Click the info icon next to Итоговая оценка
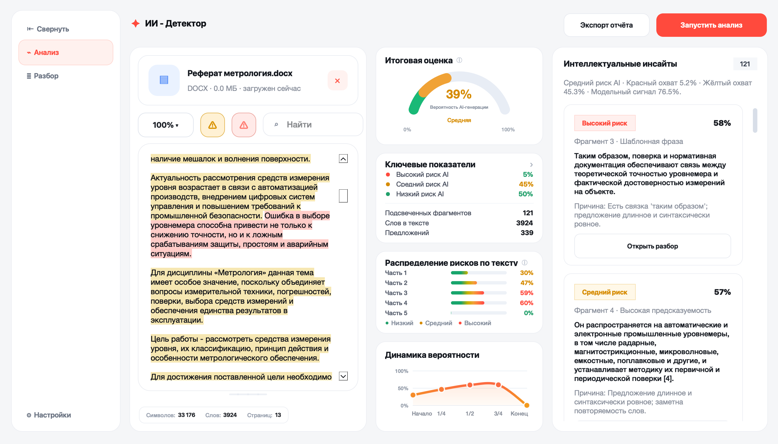The height and width of the screenshot is (444, 778). 459,60
